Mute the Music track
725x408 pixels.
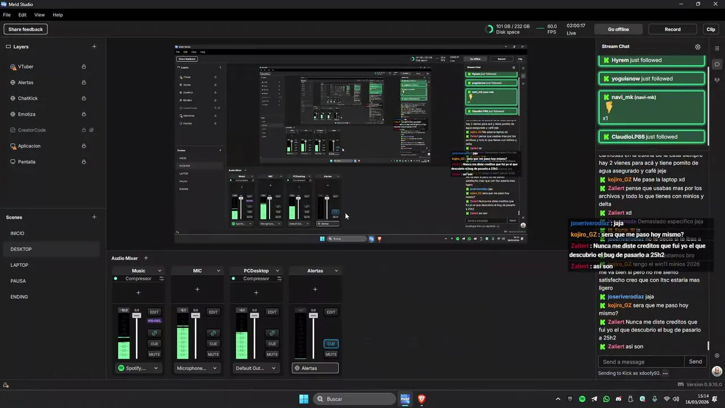click(154, 354)
